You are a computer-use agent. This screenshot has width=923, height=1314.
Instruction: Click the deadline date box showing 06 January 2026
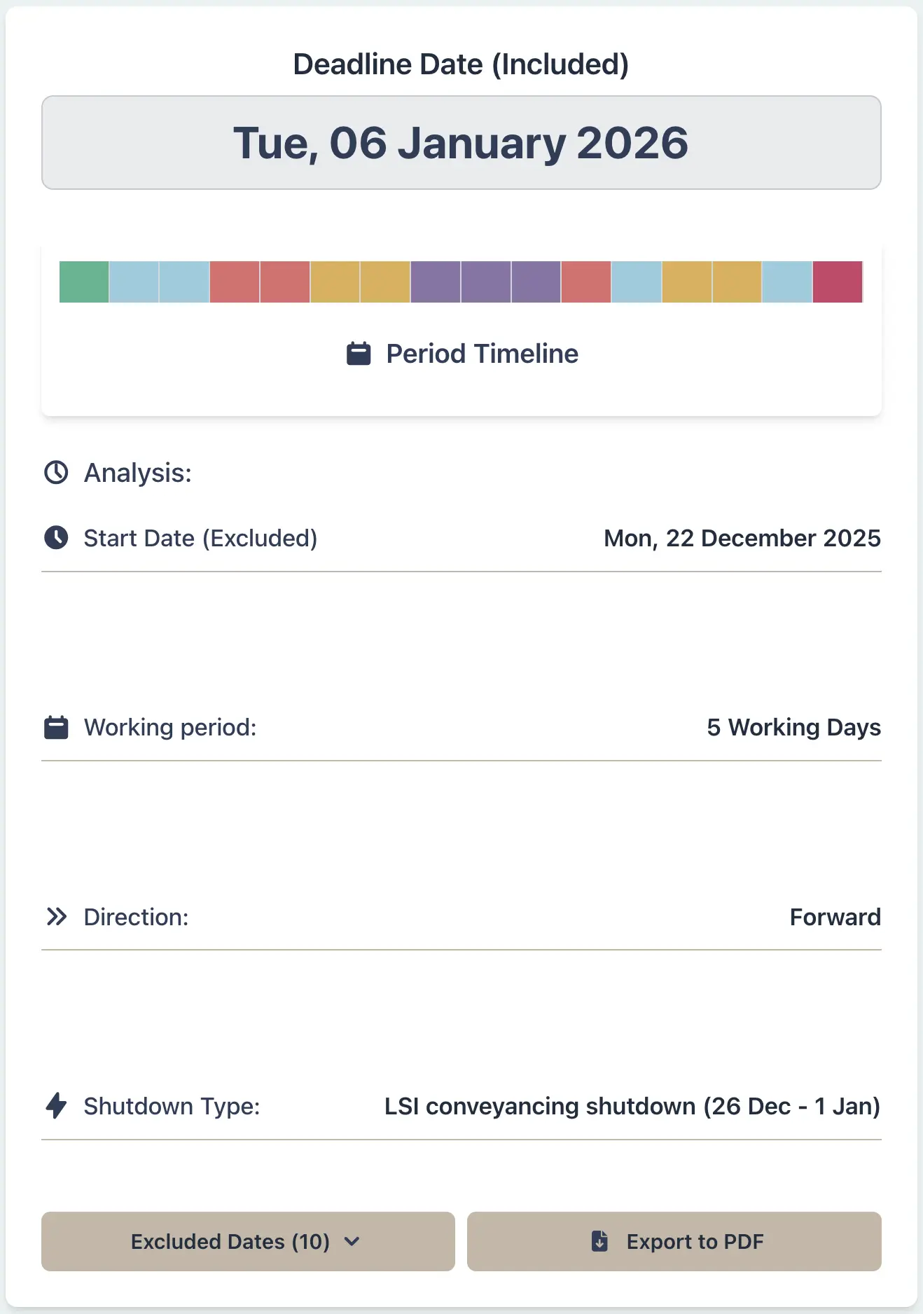click(461, 143)
